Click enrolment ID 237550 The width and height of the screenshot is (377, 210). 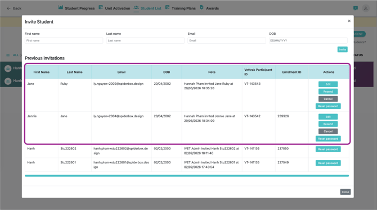tap(283, 149)
